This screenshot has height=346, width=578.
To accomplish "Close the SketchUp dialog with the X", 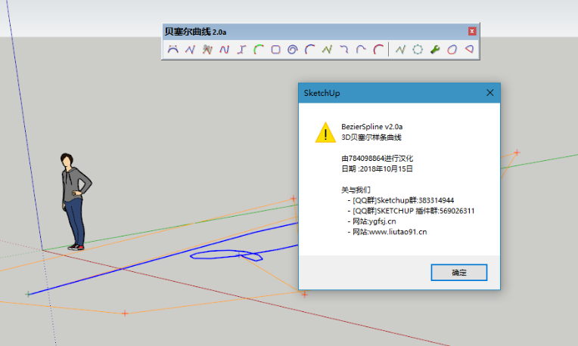I will [x=490, y=93].
